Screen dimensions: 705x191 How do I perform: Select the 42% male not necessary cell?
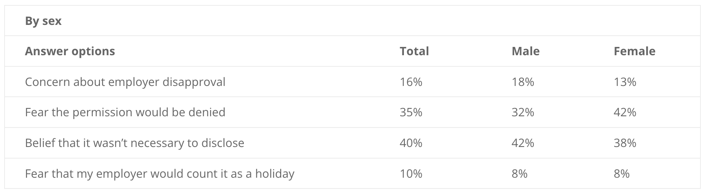[523, 143]
